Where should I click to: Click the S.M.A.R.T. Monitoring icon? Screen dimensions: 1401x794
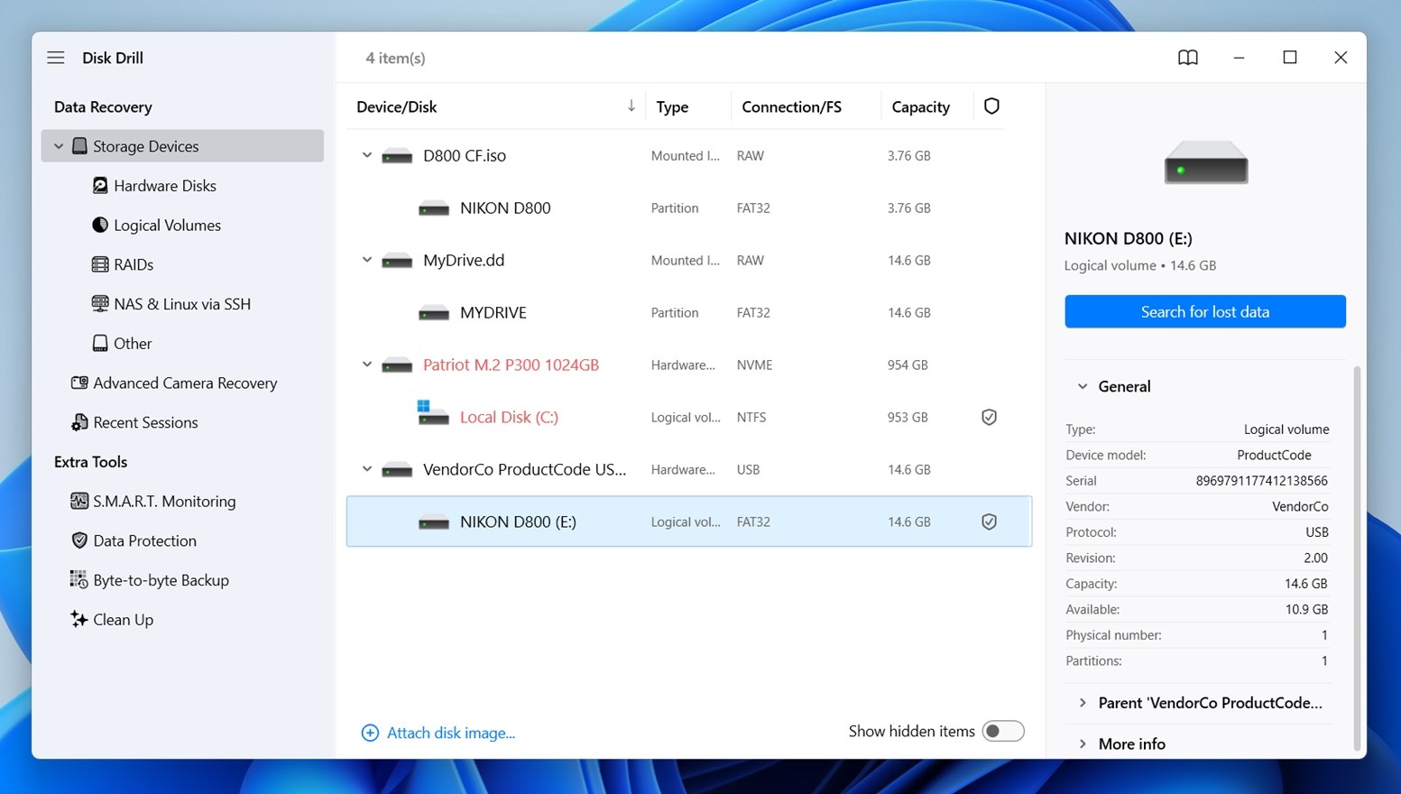pyautogui.click(x=79, y=501)
